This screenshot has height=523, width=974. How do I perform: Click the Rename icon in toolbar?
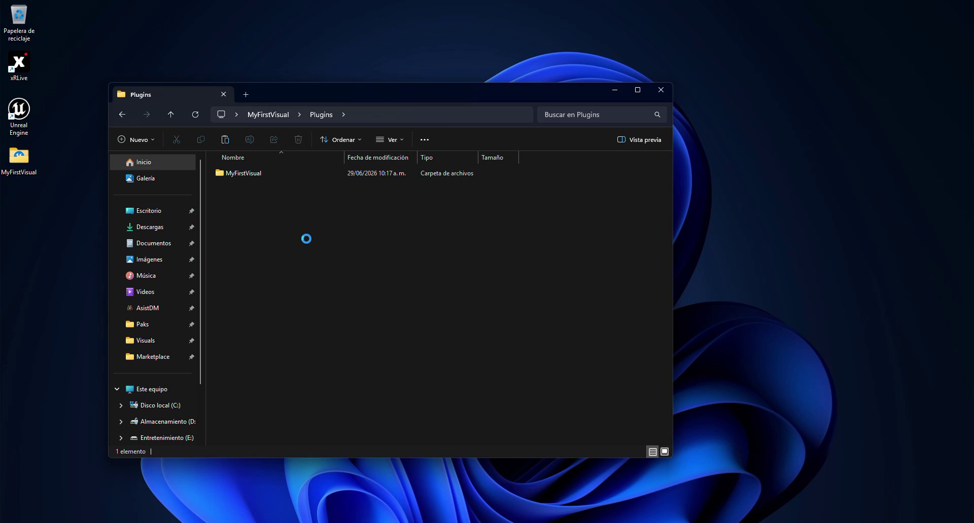tap(250, 139)
